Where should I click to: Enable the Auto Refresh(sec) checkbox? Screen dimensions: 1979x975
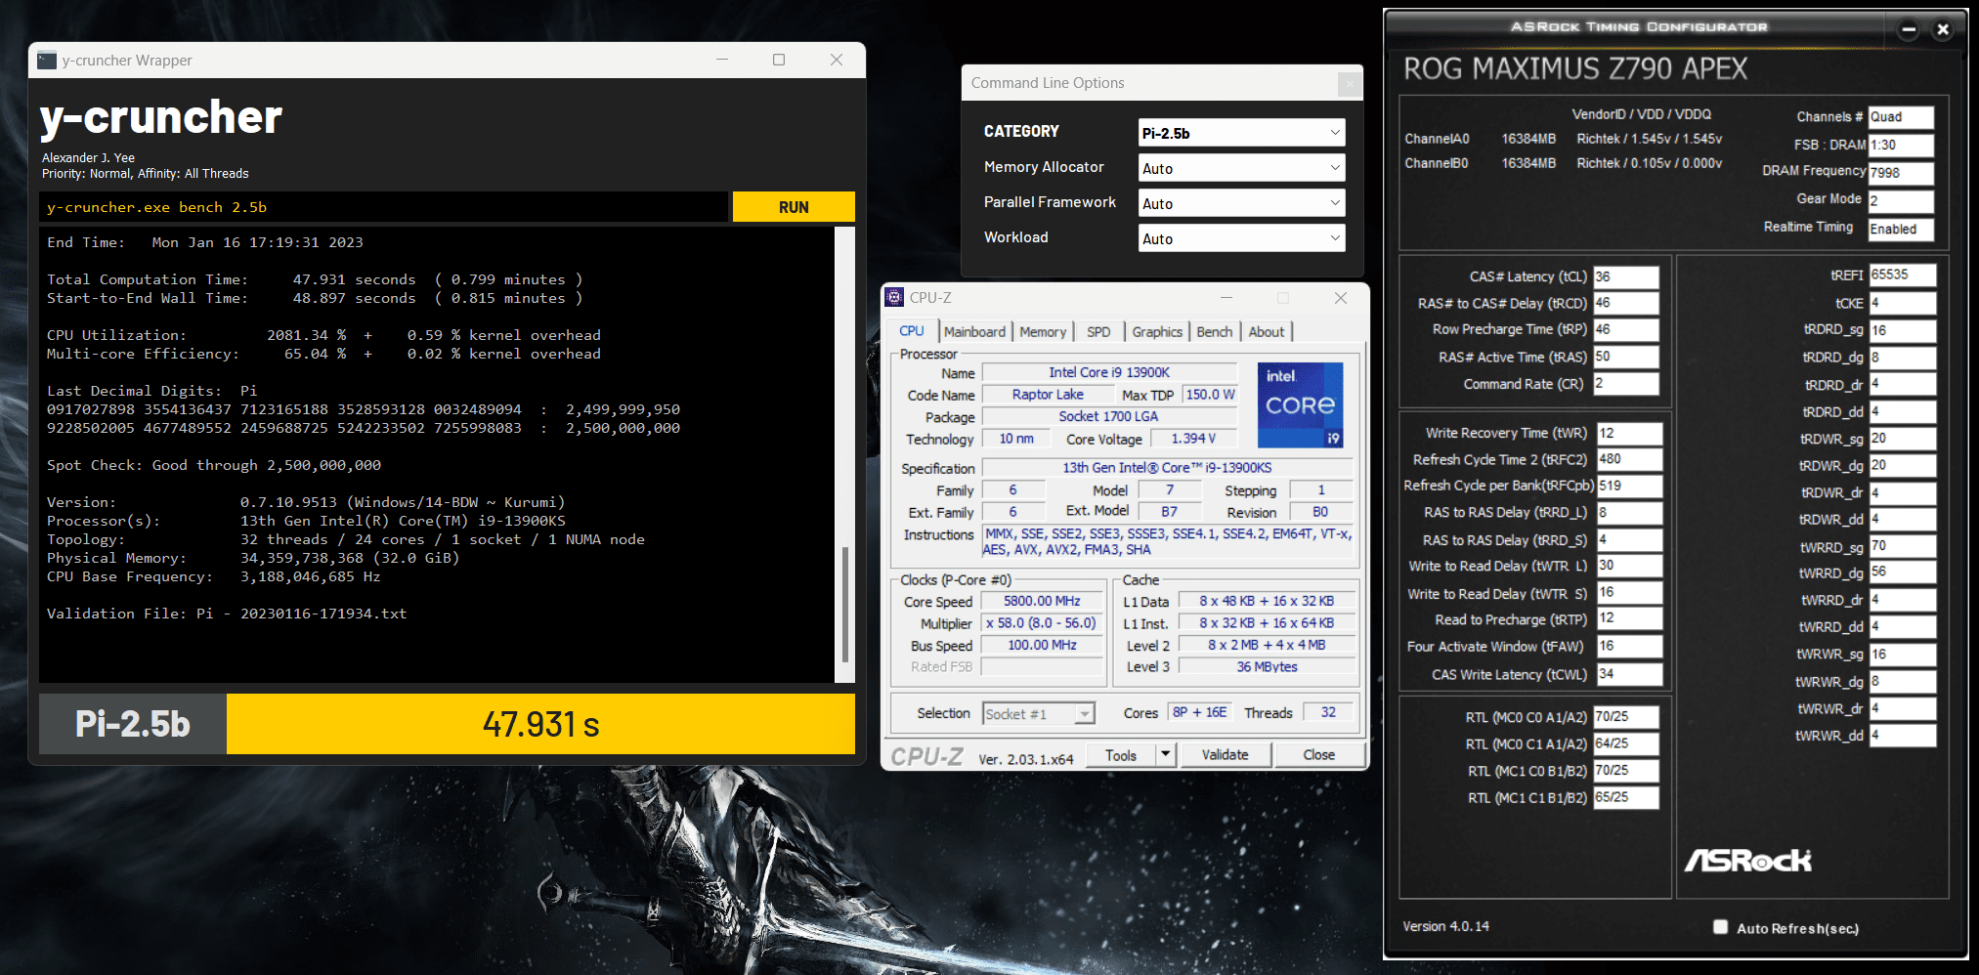1720,927
